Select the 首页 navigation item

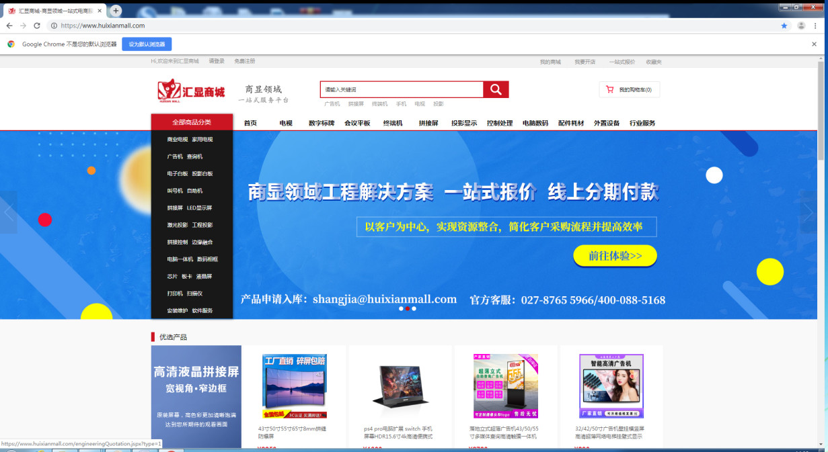tap(250, 123)
